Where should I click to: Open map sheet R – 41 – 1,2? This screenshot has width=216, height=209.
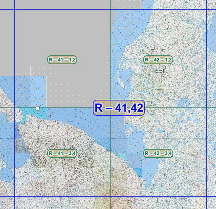[x=62, y=60]
